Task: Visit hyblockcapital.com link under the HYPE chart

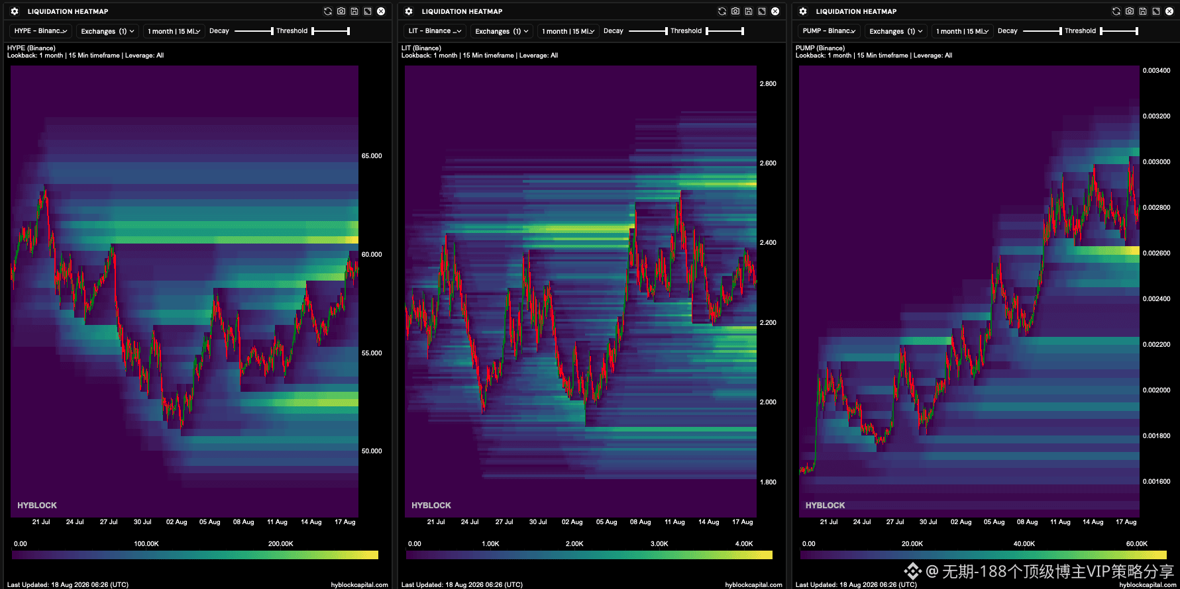Action: pos(360,585)
